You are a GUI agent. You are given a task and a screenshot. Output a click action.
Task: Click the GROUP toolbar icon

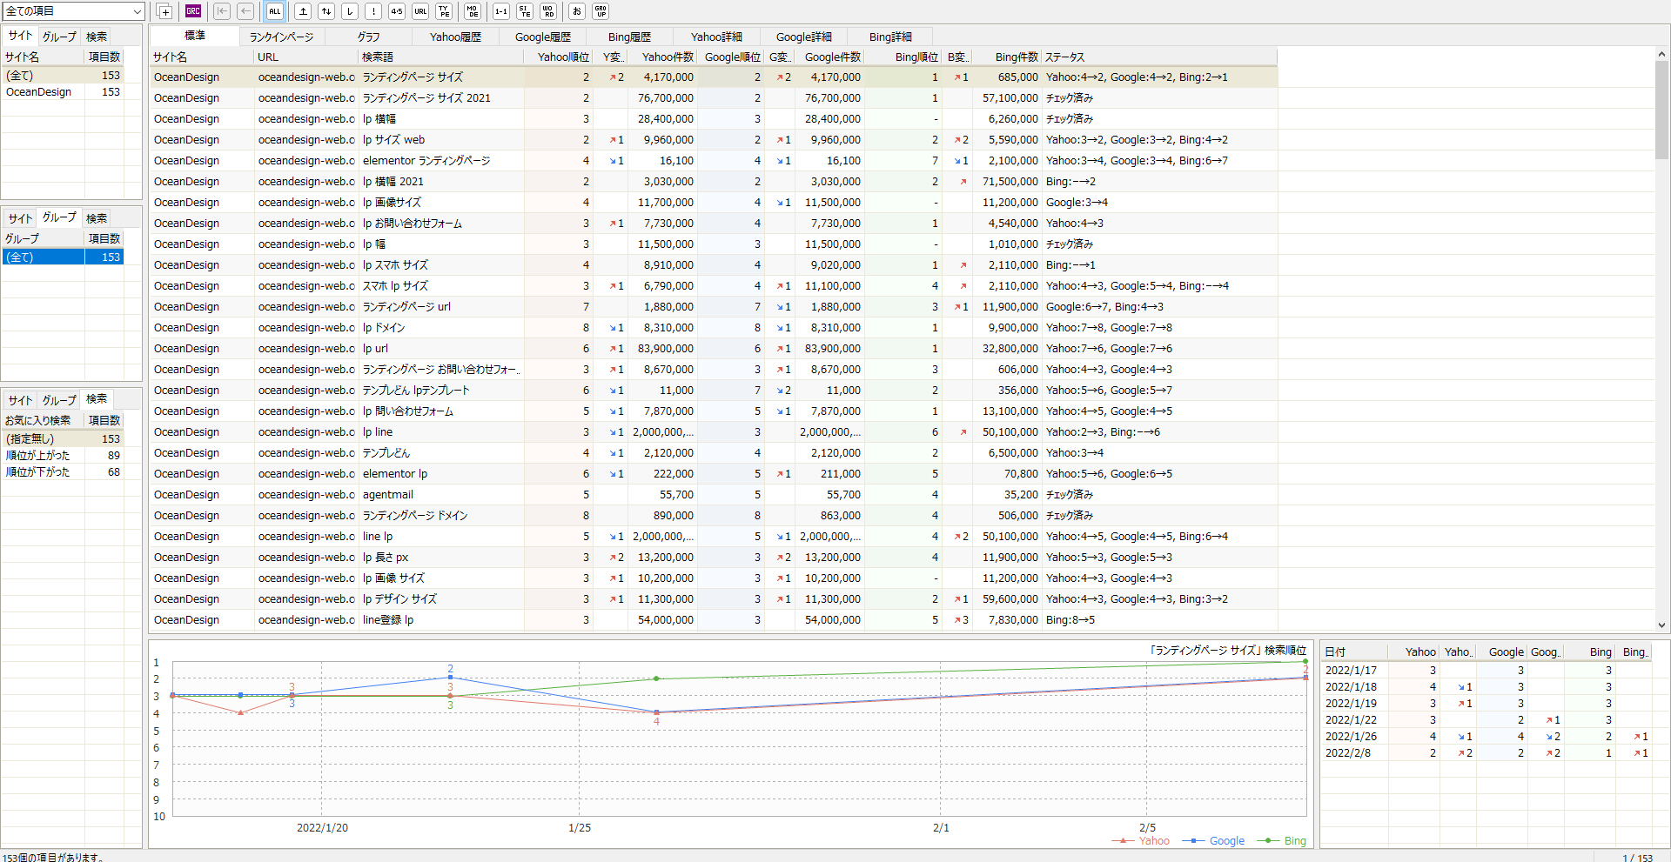[x=601, y=11]
